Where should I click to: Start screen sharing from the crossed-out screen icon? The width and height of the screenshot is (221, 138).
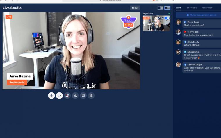pos(67,96)
